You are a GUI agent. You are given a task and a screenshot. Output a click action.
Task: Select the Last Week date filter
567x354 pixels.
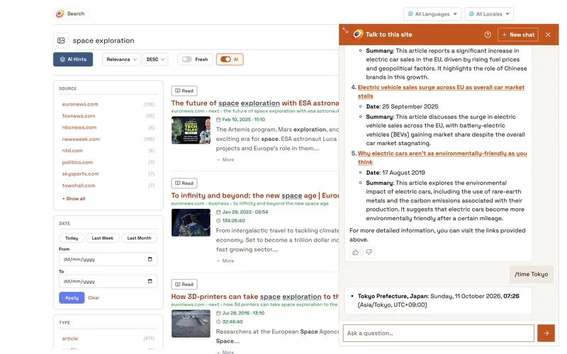(102, 238)
